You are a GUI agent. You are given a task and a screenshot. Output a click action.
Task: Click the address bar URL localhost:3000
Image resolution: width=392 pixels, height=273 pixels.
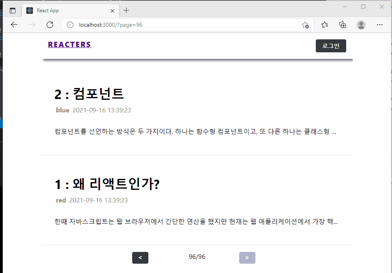coord(111,25)
